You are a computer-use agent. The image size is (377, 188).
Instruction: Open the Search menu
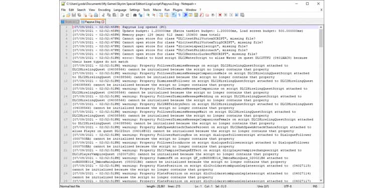81,10
